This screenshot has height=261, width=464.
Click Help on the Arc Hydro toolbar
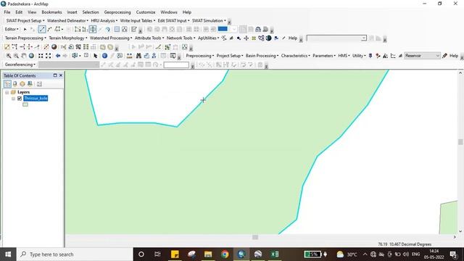(x=293, y=38)
